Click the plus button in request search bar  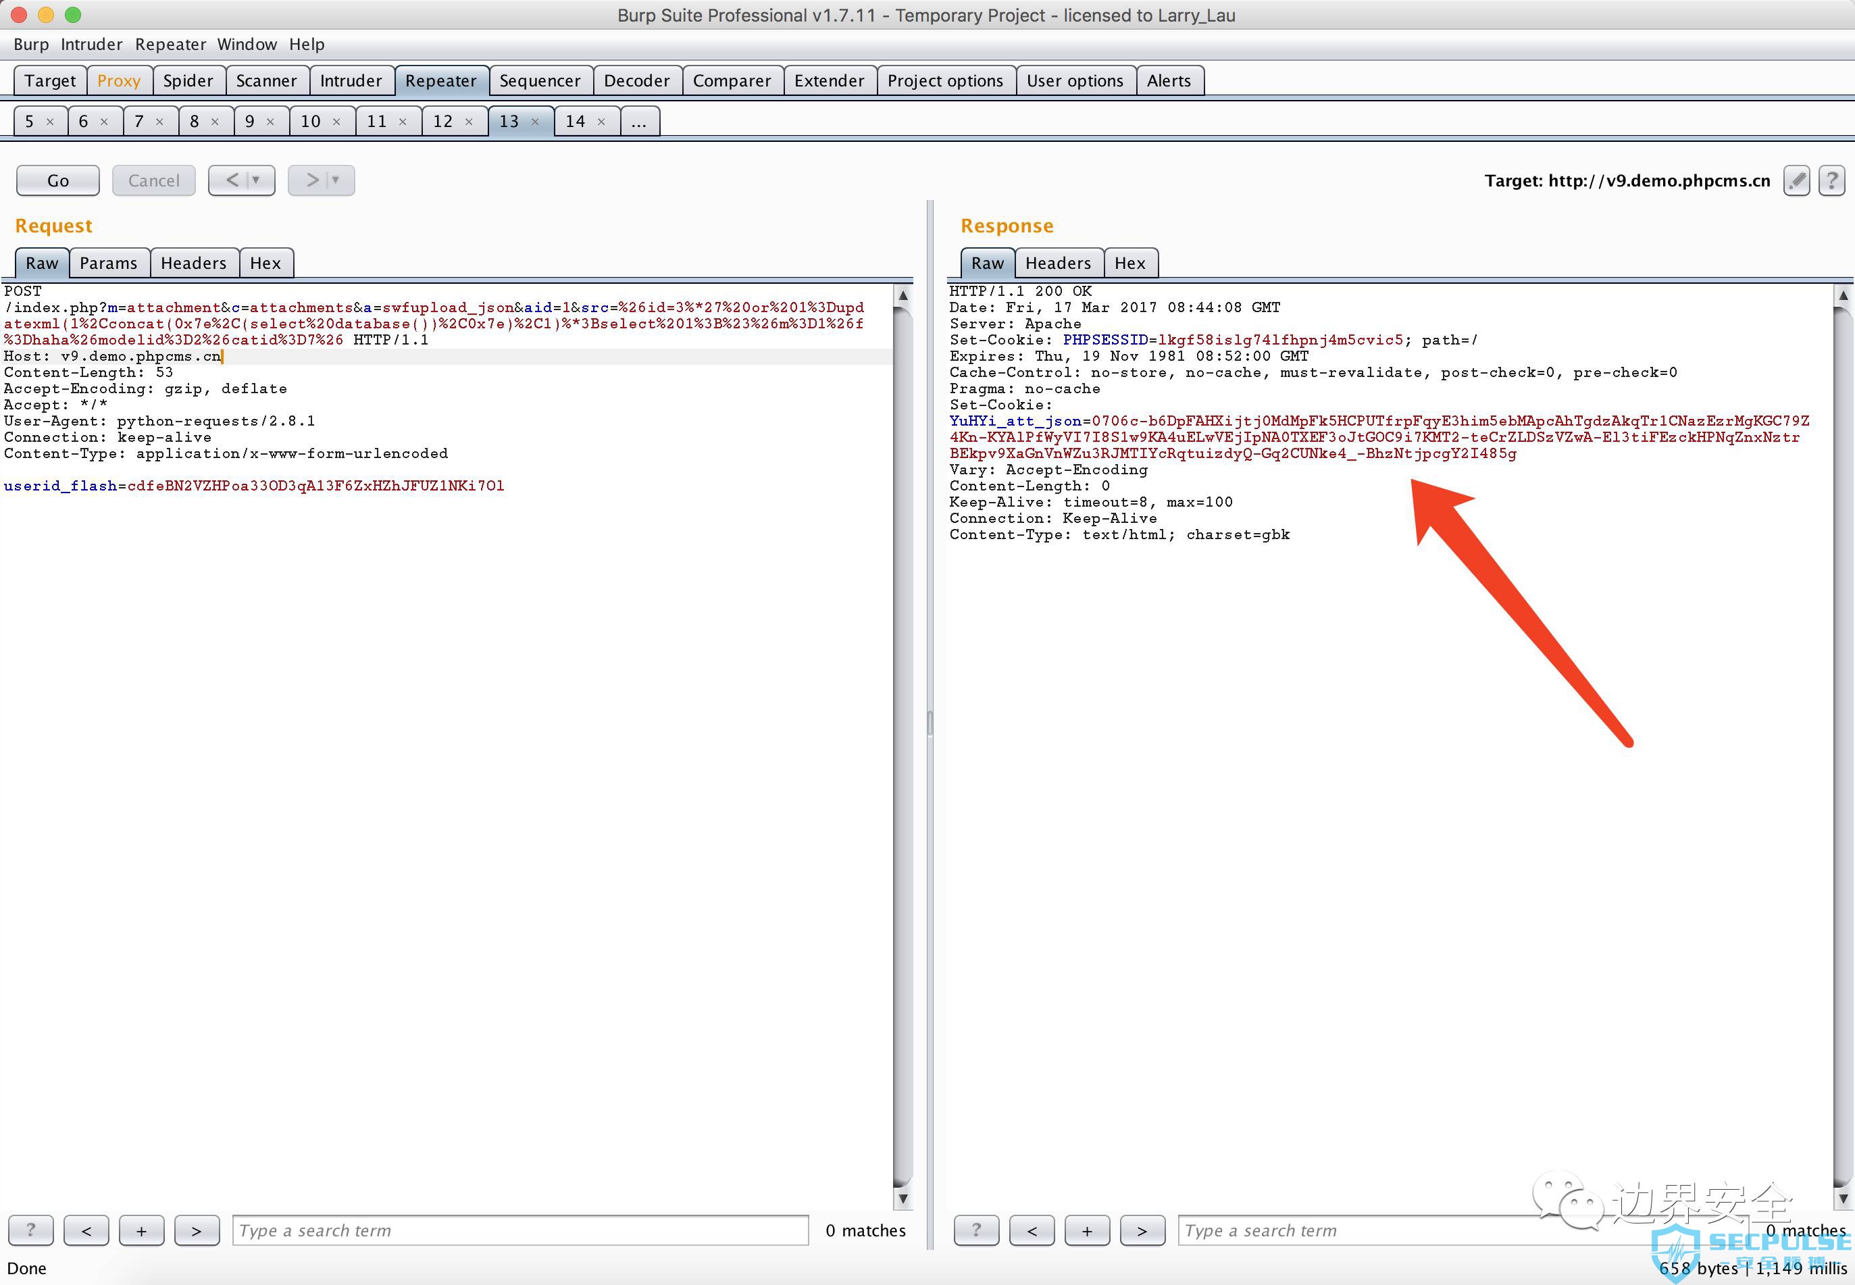click(x=142, y=1230)
